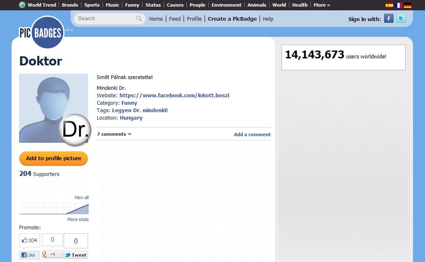Click the Doktor badge title
This screenshot has height=262, width=425.
coord(41,61)
